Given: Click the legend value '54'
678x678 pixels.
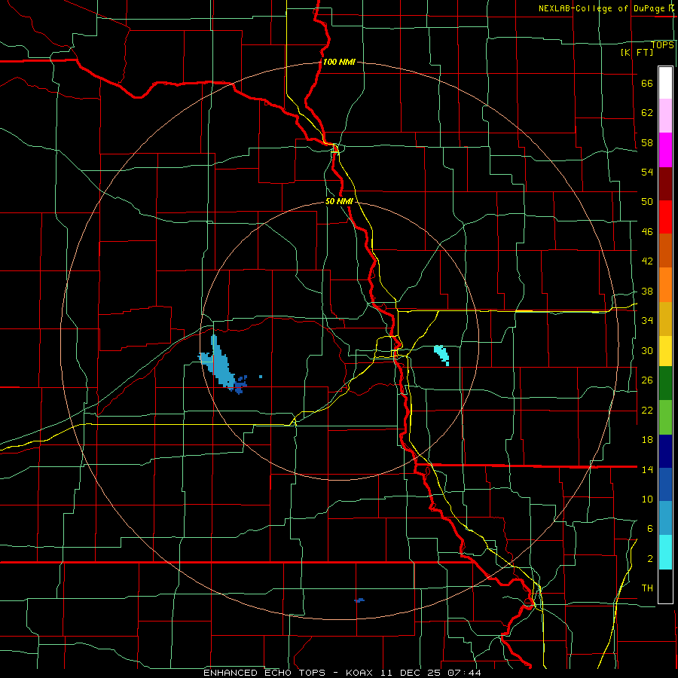Looking at the screenshot, I should (647, 172).
